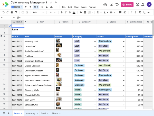Click the undo arrow in toolbar
The image size is (154, 116).
pos(4,12)
